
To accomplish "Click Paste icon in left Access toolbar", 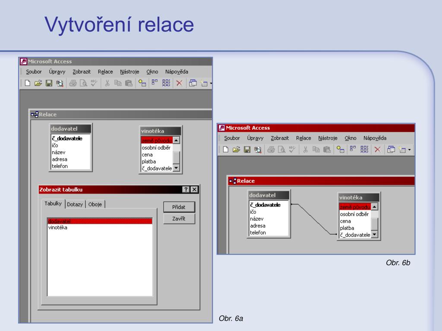I will (x=129, y=83).
